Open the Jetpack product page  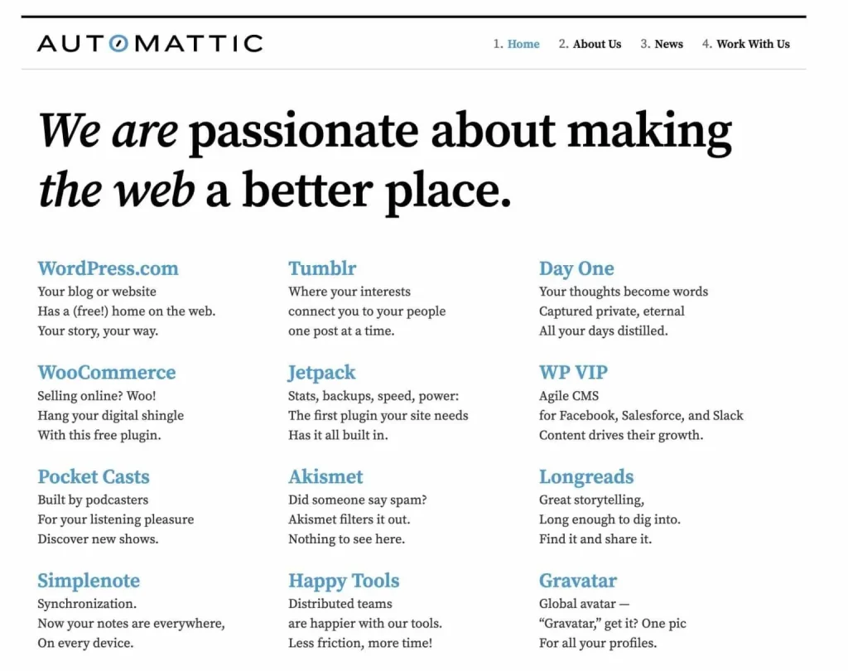tap(321, 373)
